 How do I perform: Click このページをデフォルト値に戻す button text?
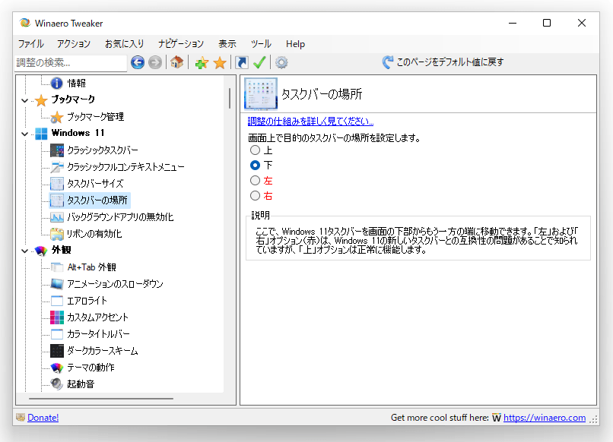point(450,62)
